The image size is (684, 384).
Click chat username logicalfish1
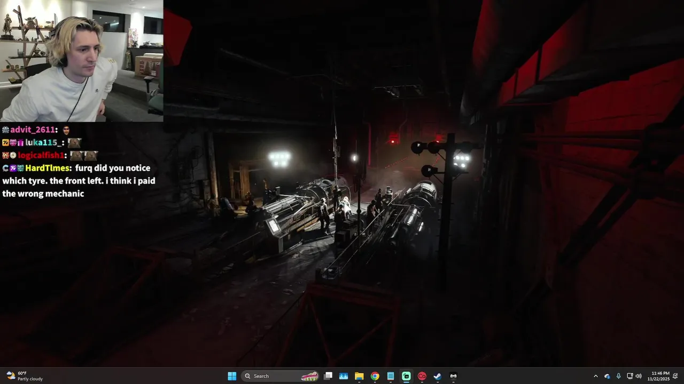(x=41, y=155)
